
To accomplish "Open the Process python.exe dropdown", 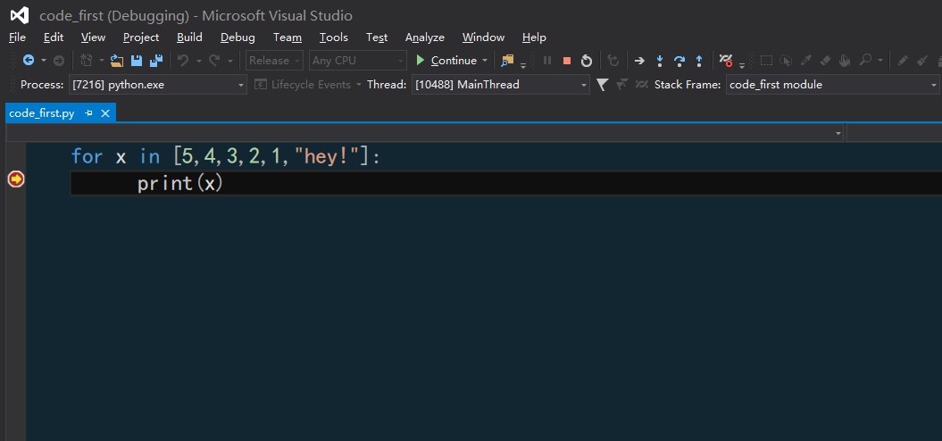I will click(x=158, y=85).
